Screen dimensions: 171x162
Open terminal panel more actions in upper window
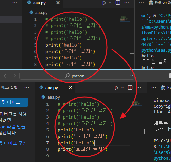[141, 3]
